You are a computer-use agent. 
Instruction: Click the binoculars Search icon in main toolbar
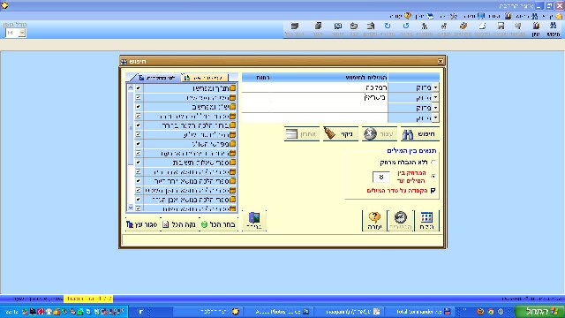coord(554,26)
